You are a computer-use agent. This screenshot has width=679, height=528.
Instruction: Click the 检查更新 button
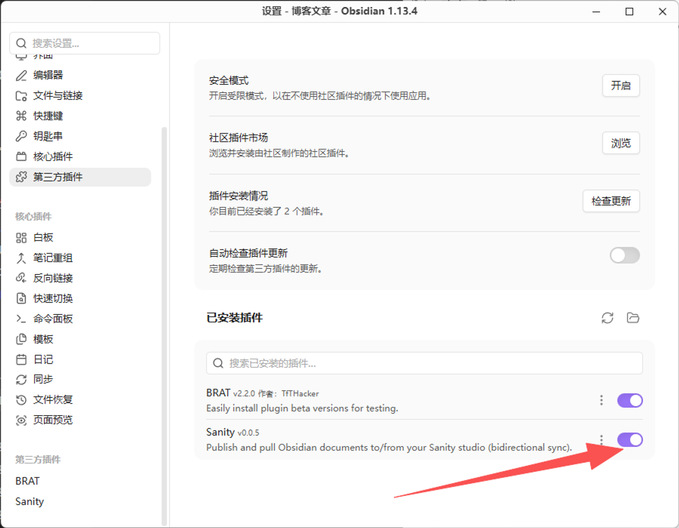(611, 201)
